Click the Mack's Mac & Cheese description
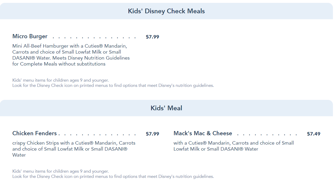Screen dimensions: 334x181 234,146
